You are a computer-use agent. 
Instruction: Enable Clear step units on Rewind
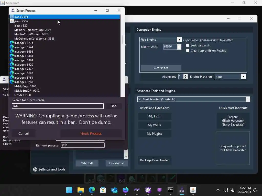[188, 51]
